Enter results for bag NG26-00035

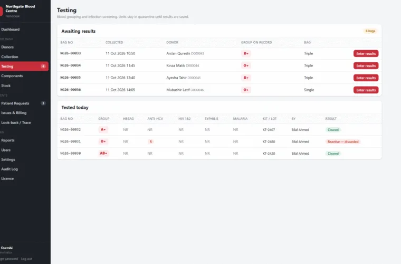click(366, 78)
